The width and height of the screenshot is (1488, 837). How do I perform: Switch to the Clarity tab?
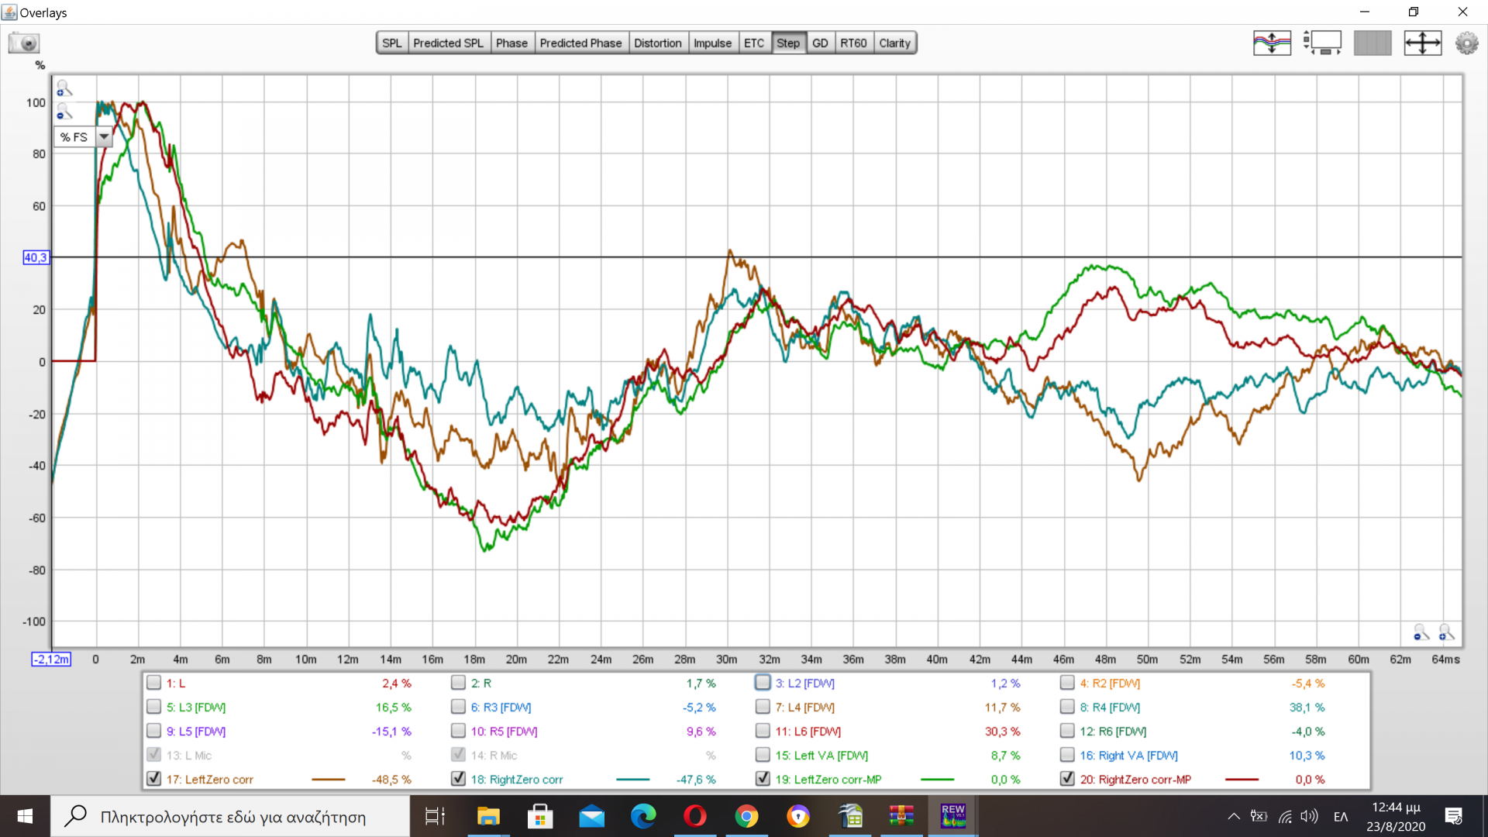pos(894,43)
